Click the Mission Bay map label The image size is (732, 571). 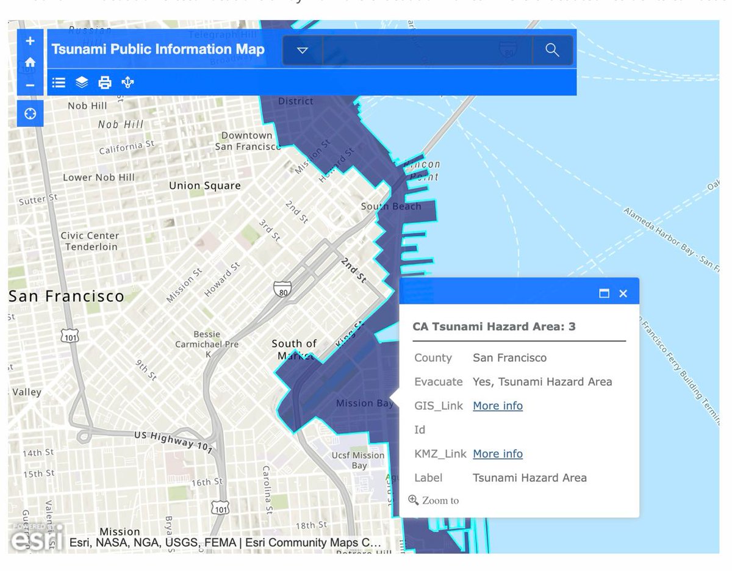[365, 403]
